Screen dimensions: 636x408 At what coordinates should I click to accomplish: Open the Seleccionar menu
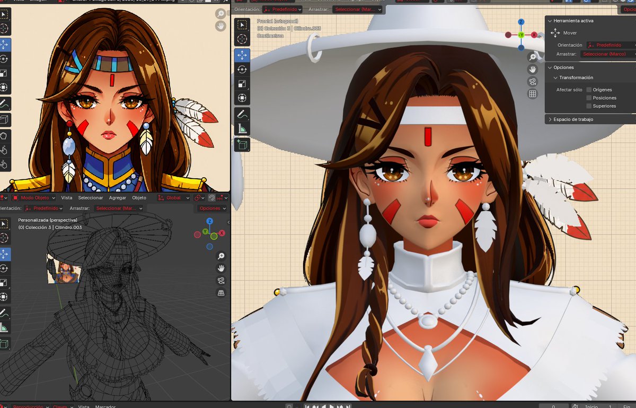tap(91, 198)
